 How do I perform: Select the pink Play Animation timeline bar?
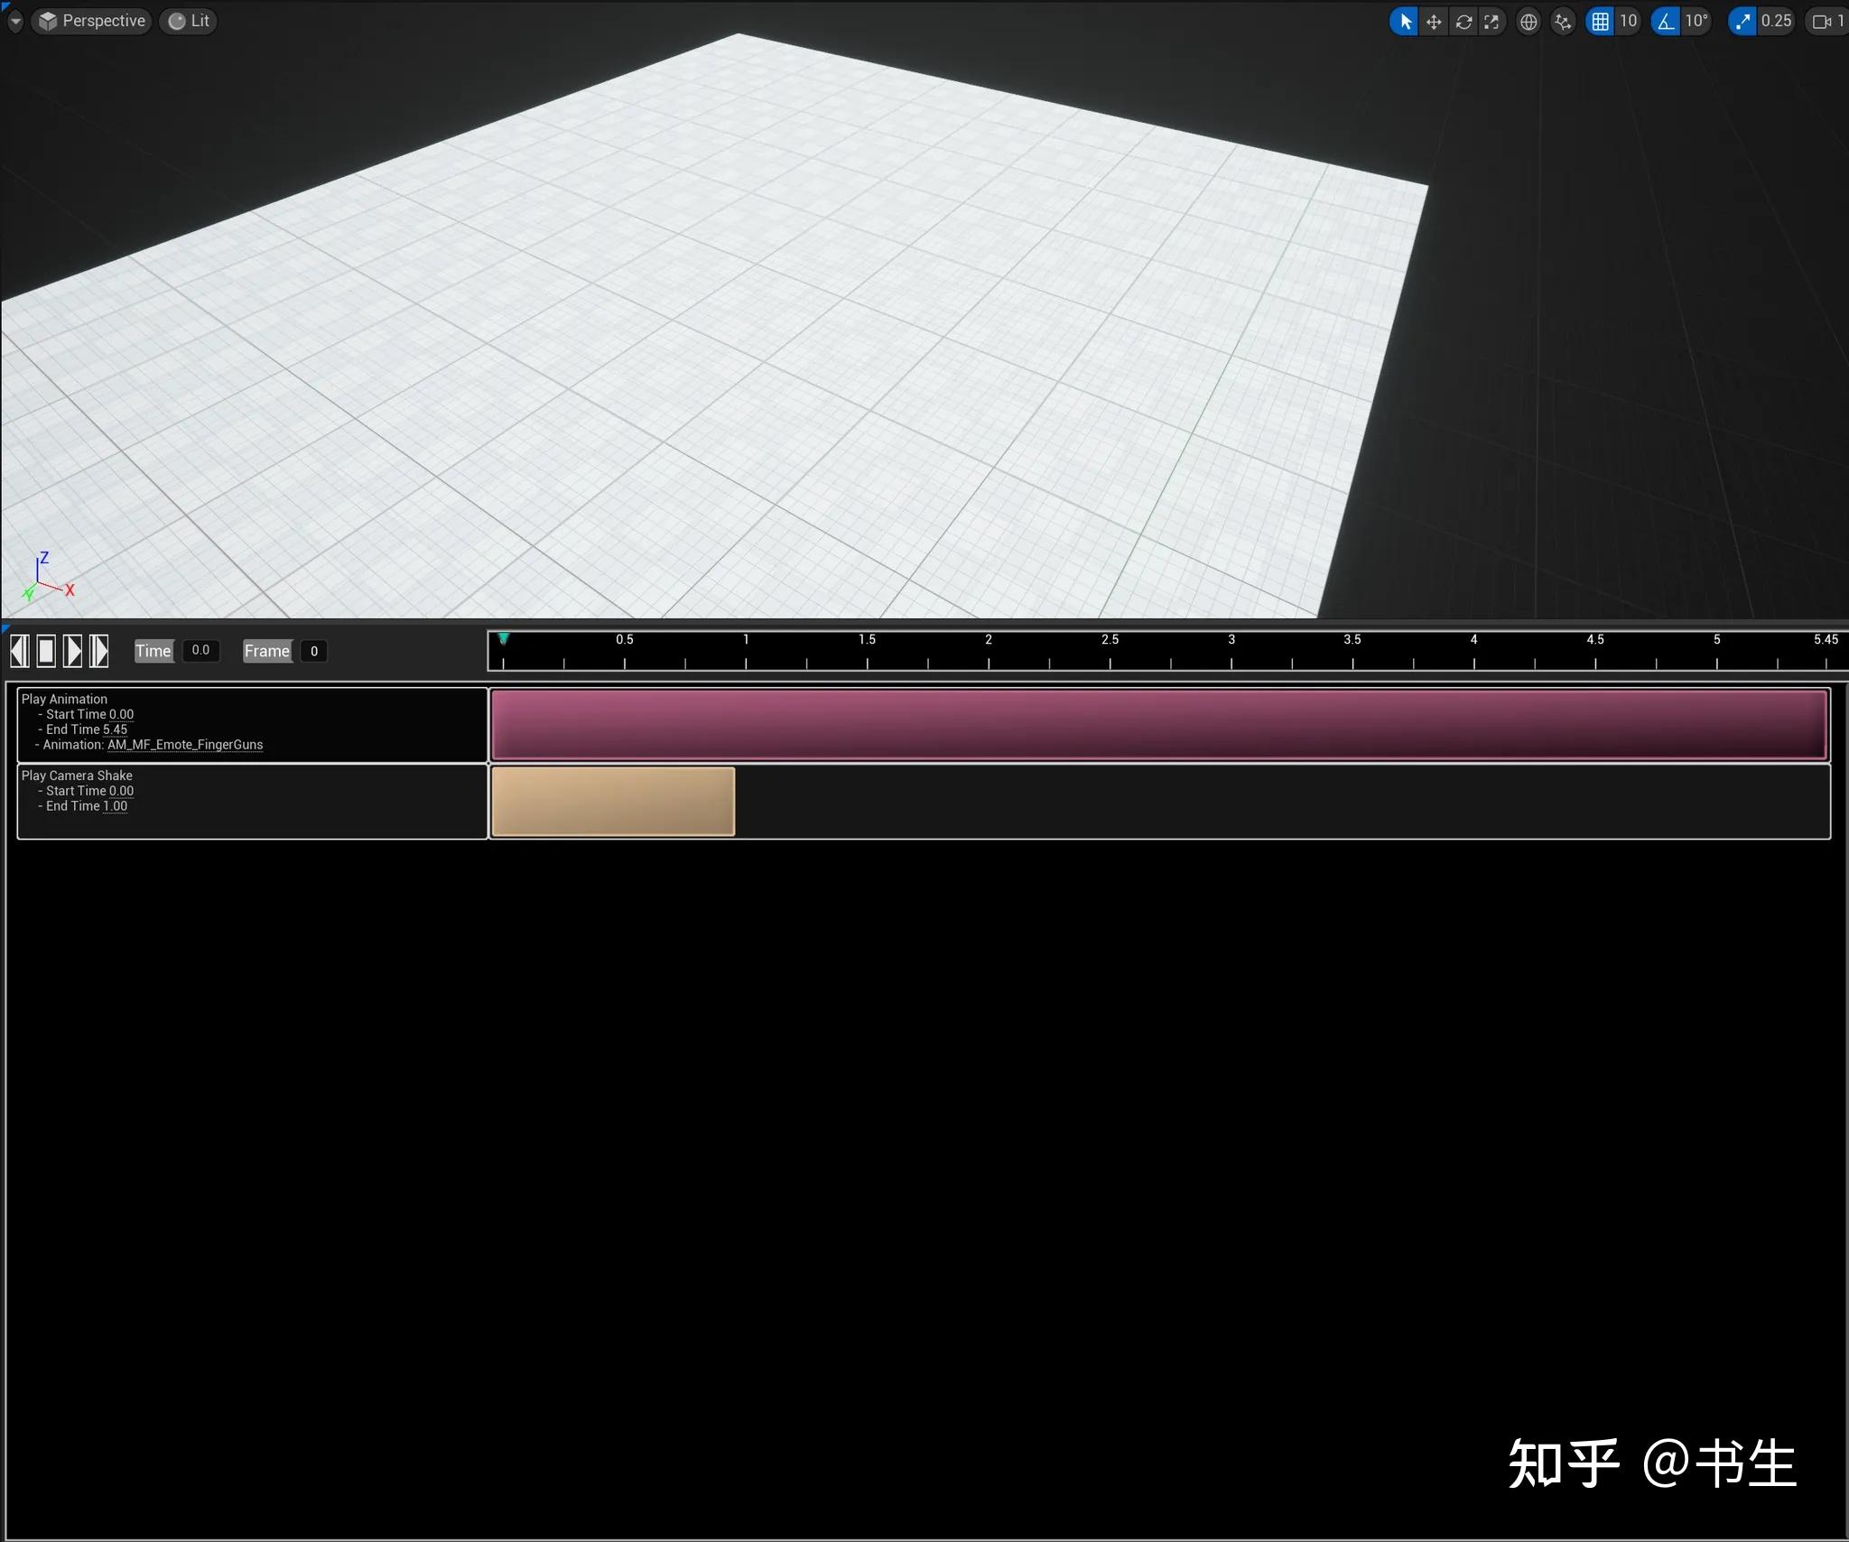pos(1159,724)
